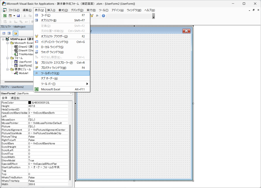The image size is (261, 188).
Task: Click the Insert UserForm toolbar icon
Action: click(10, 16)
